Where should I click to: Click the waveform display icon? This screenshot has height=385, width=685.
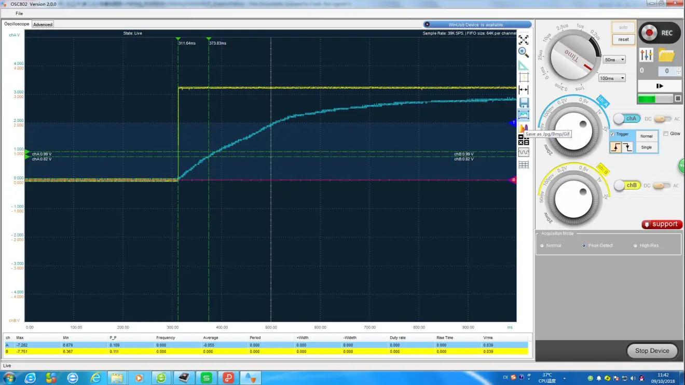524,153
